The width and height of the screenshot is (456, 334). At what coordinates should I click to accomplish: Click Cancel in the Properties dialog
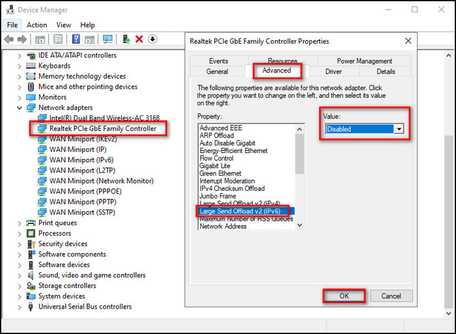coord(391,296)
